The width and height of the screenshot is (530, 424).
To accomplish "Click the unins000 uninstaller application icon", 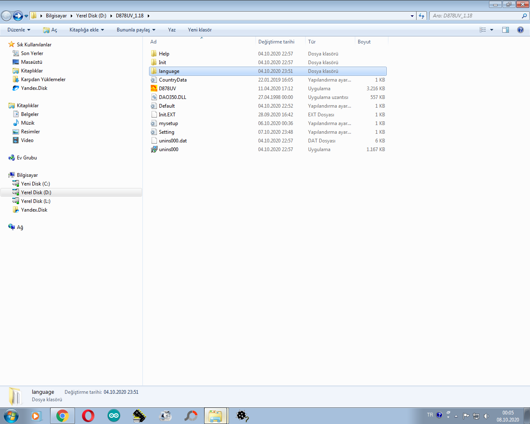I will 154,149.
